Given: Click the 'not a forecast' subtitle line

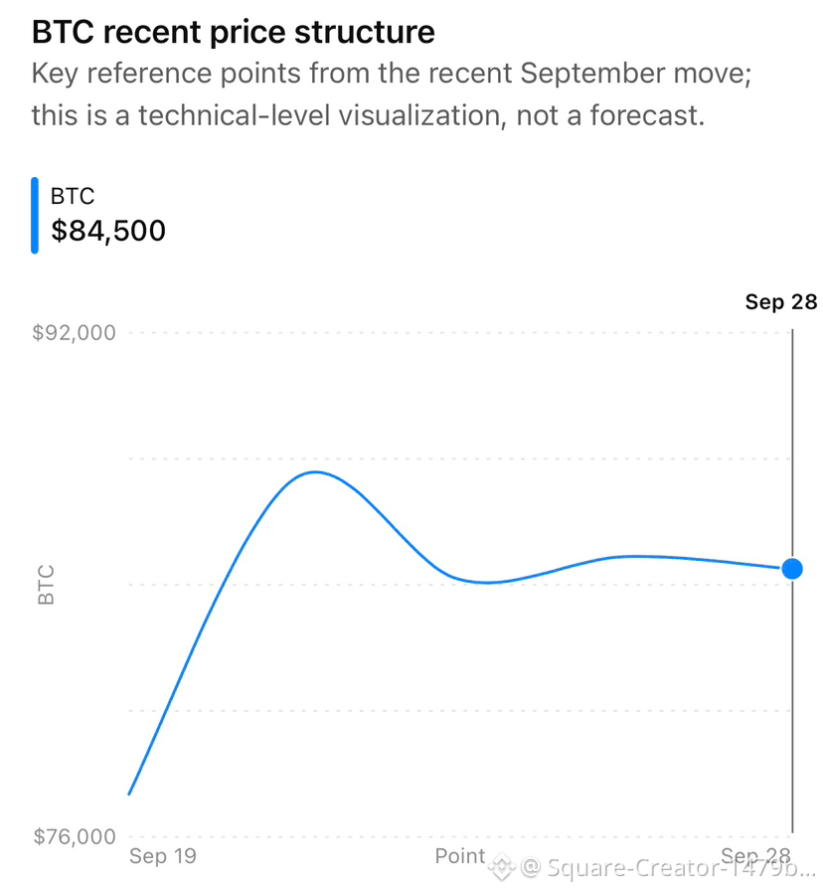Looking at the screenshot, I should 368,115.
